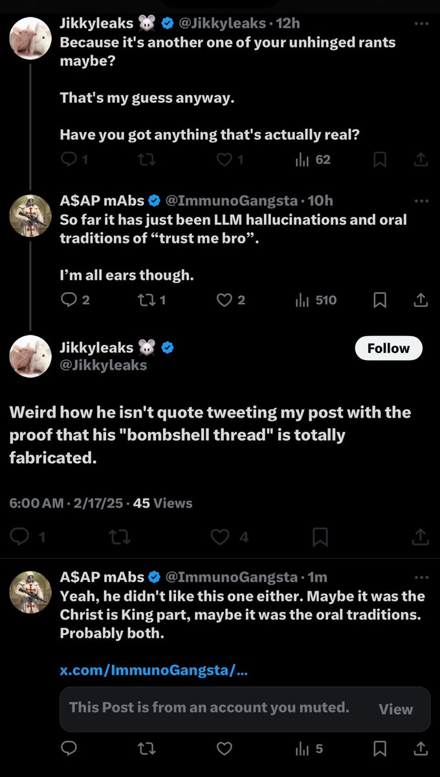Open more options on 10h ImmunoGangsta post
The width and height of the screenshot is (440, 777).
[421, 201]
